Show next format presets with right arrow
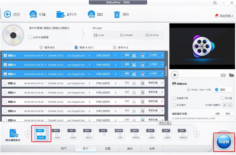The width and height of the screenshot is (236, 155). coord(196,134)
